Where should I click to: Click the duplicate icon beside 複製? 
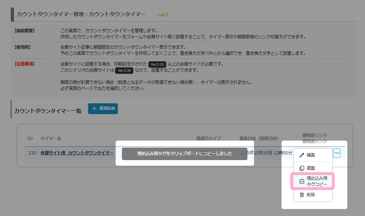pos(302,168)
